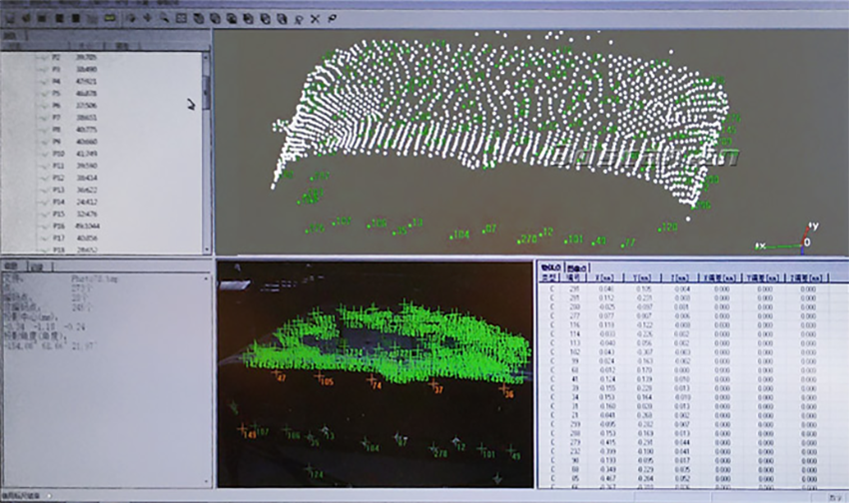Click the X delete icon in toolbar

315,18
